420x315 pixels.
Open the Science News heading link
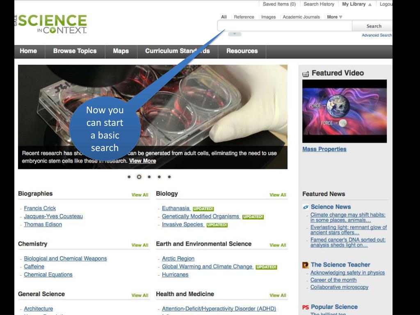point(331,207)
